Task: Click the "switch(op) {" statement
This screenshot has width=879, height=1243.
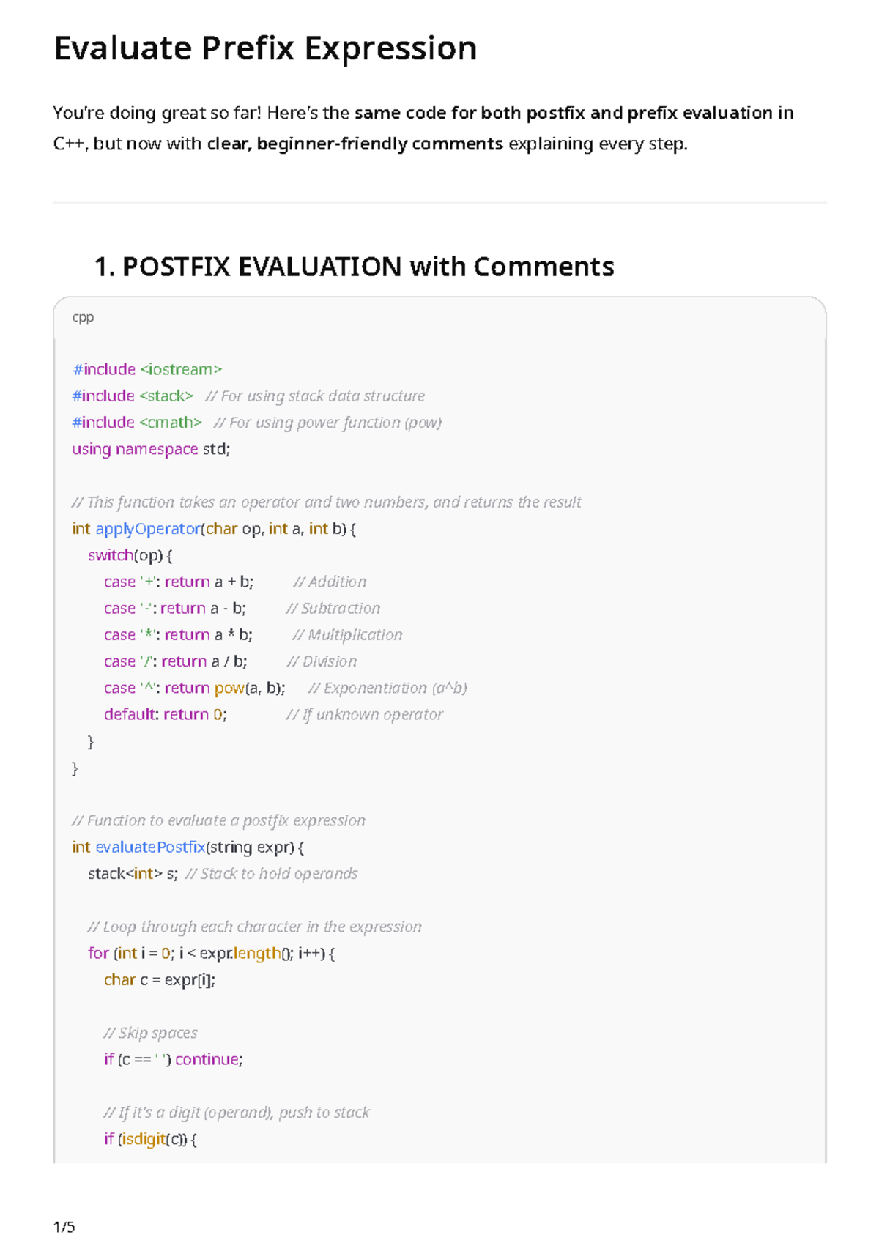Action: [x=130, y=555]
